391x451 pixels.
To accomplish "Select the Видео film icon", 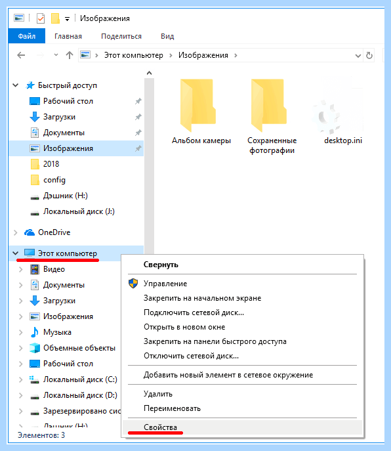I will tap(35, 269).
